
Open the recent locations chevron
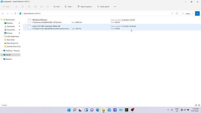click(x=11, y=13)
